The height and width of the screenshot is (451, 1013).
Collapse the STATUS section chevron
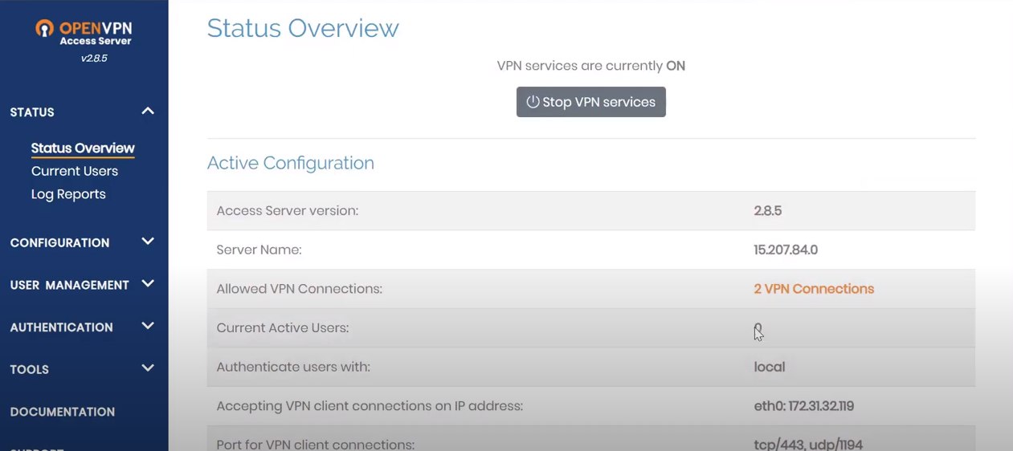click(148, 111)
